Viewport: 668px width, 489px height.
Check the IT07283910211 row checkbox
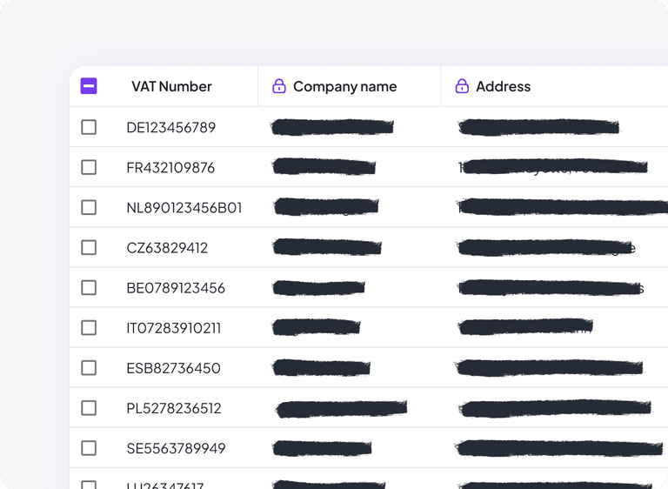89,328
